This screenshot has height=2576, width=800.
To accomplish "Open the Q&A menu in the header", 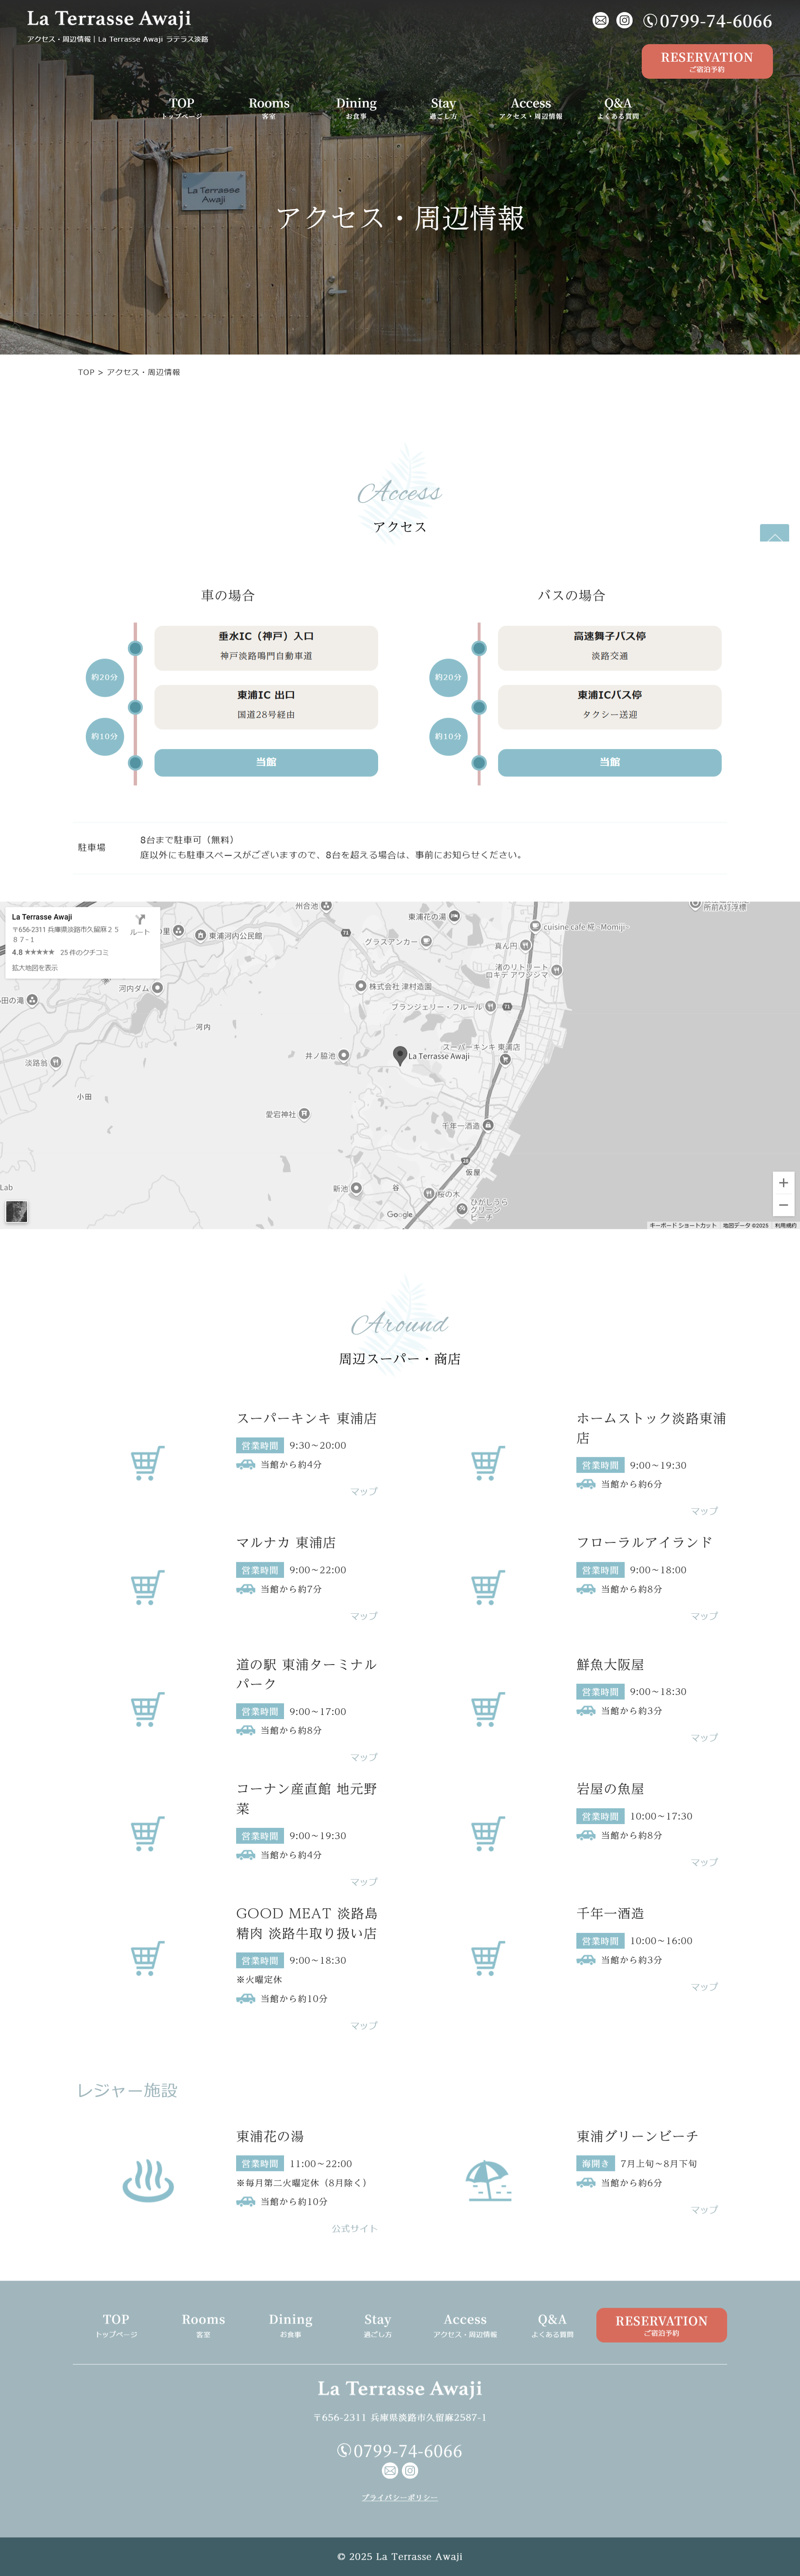I will point(618,108).
